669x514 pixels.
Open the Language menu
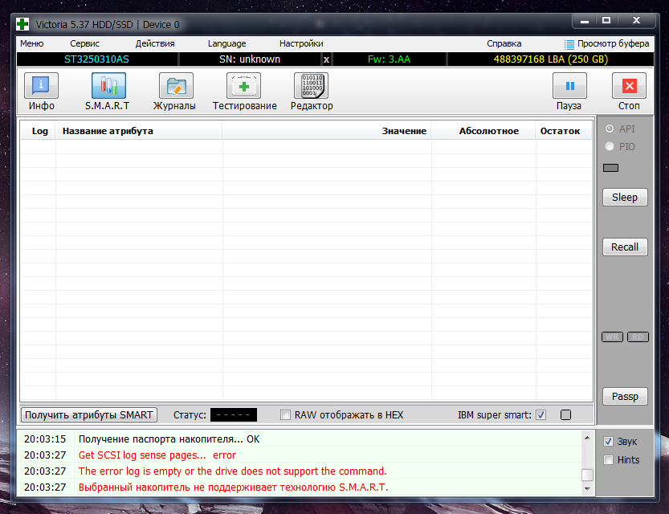click(227, 43)
